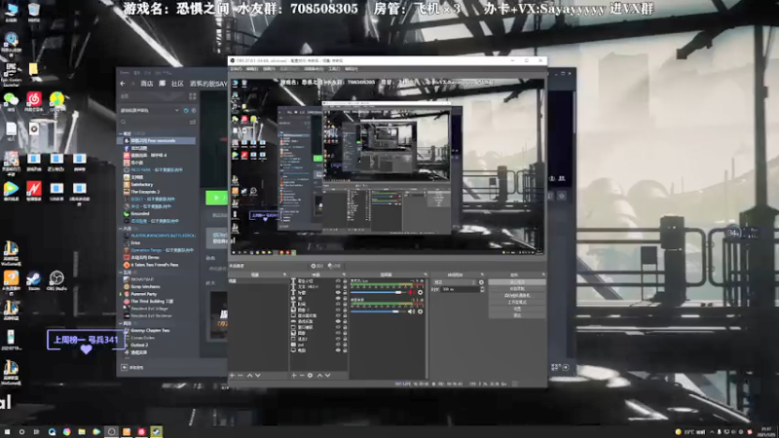This screenshot has height=438, width=779.
Task: Pop out the OBS Controls dock
Action: click(543, 274)
